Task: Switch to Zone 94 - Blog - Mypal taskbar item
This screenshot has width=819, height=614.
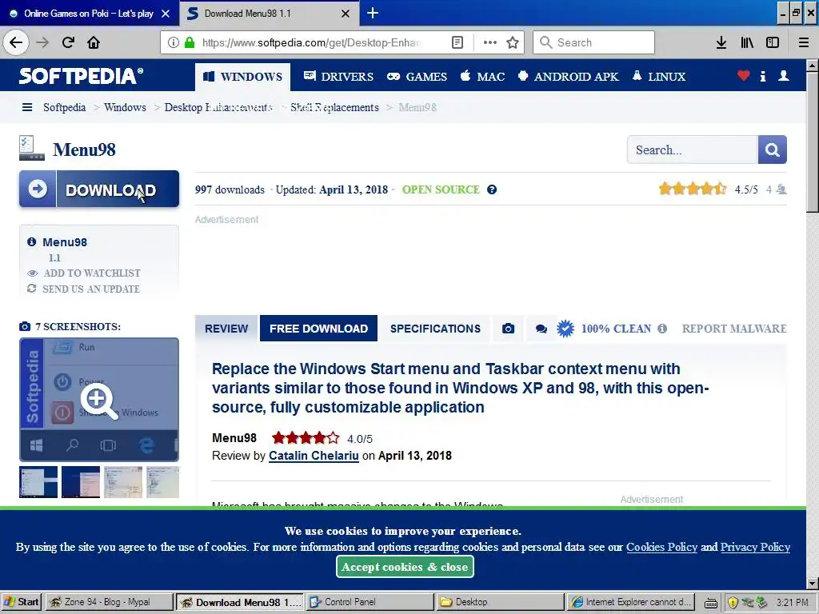Action: (109, 602)
